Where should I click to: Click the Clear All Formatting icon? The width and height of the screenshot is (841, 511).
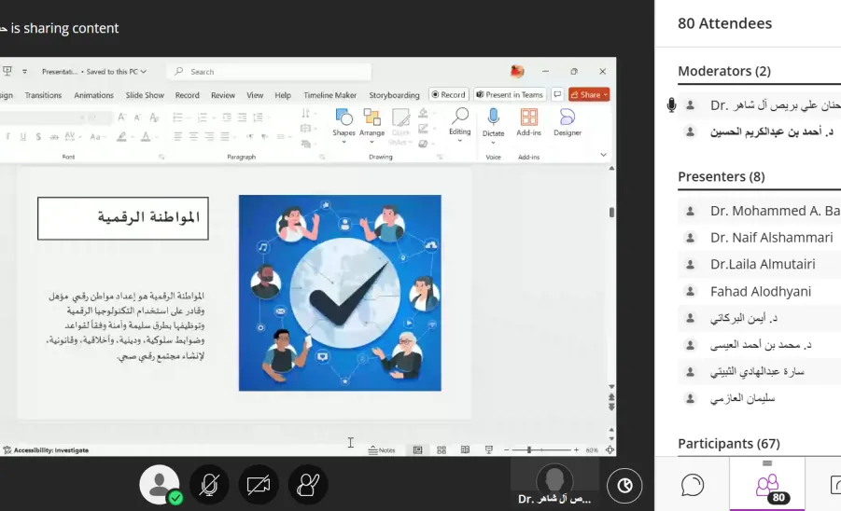(x=154, y=117)
